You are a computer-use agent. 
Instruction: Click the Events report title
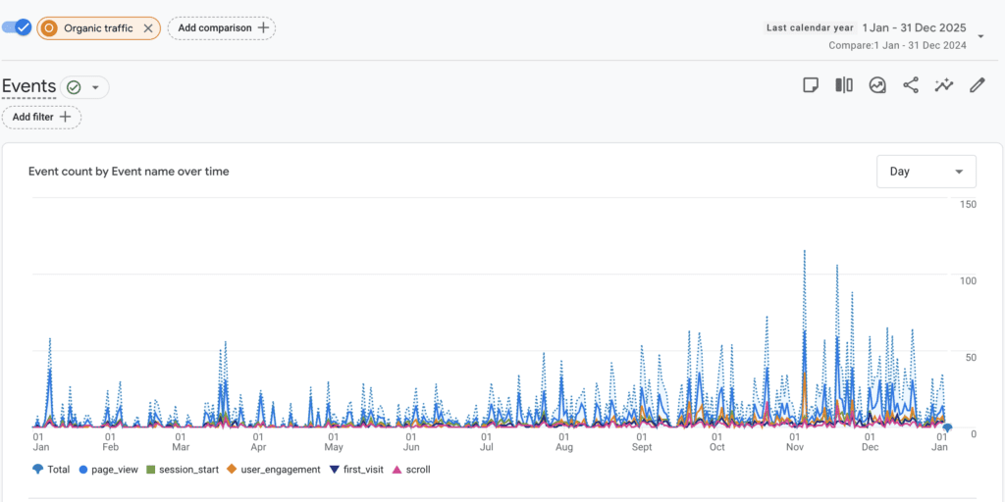point(28,86)
